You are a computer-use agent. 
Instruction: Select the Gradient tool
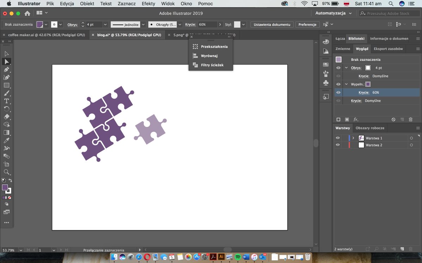click(7, 133)
